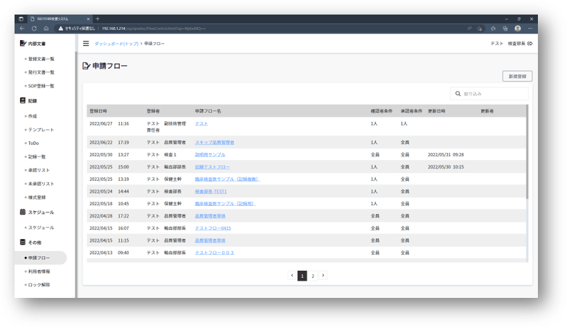Open the スキップ品質管理者 flow link

pos(214,142)
